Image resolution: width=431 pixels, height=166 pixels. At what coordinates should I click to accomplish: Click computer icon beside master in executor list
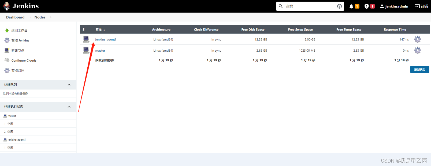click(5, 116)
